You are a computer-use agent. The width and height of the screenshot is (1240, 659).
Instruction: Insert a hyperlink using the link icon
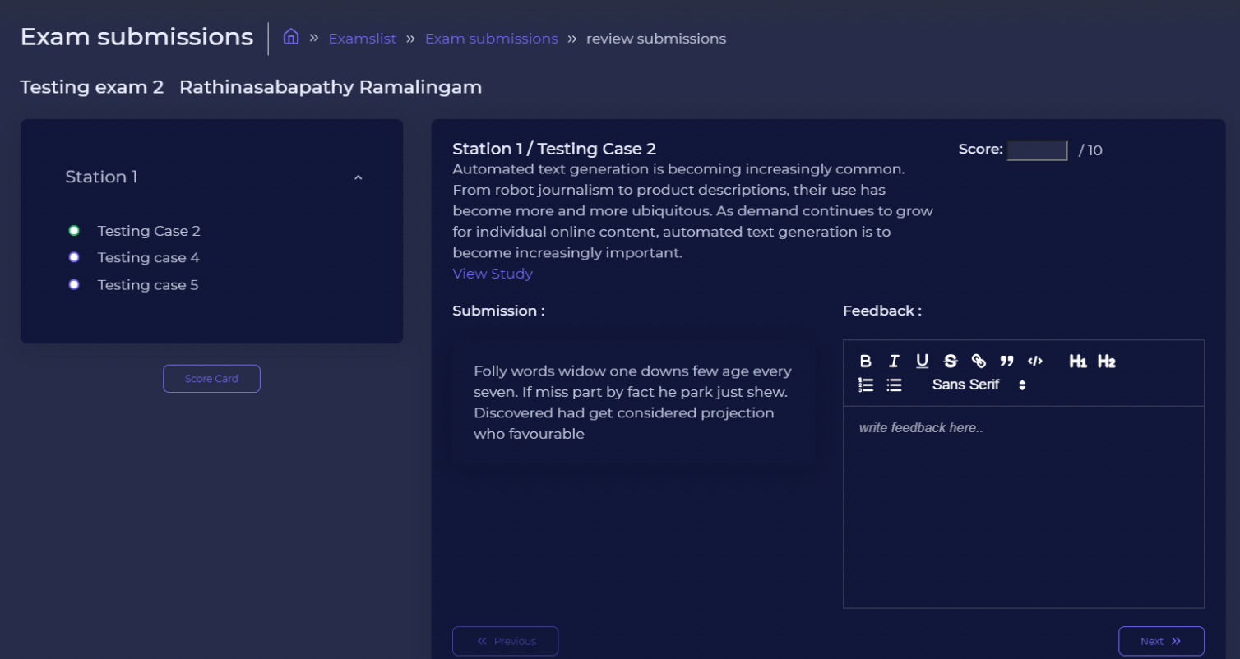coord(979,360)
